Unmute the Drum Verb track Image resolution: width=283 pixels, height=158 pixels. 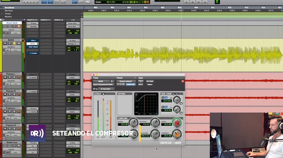[x=19, y=26]
